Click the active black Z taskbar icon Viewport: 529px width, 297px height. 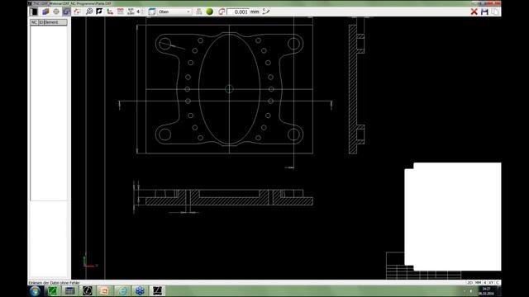[157, 291]
